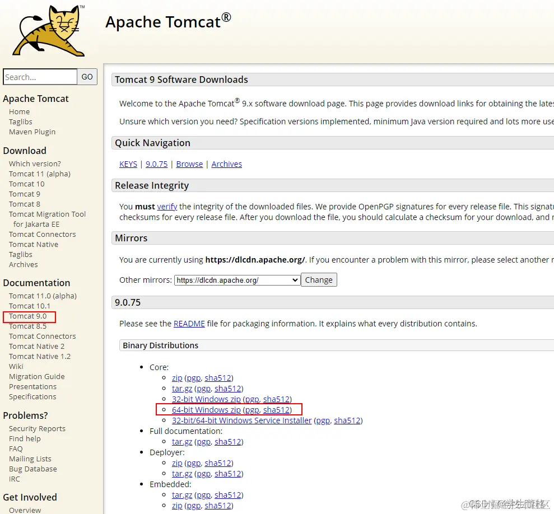
Task: Open the Browse quick navigation link
Action: point(189,164)
